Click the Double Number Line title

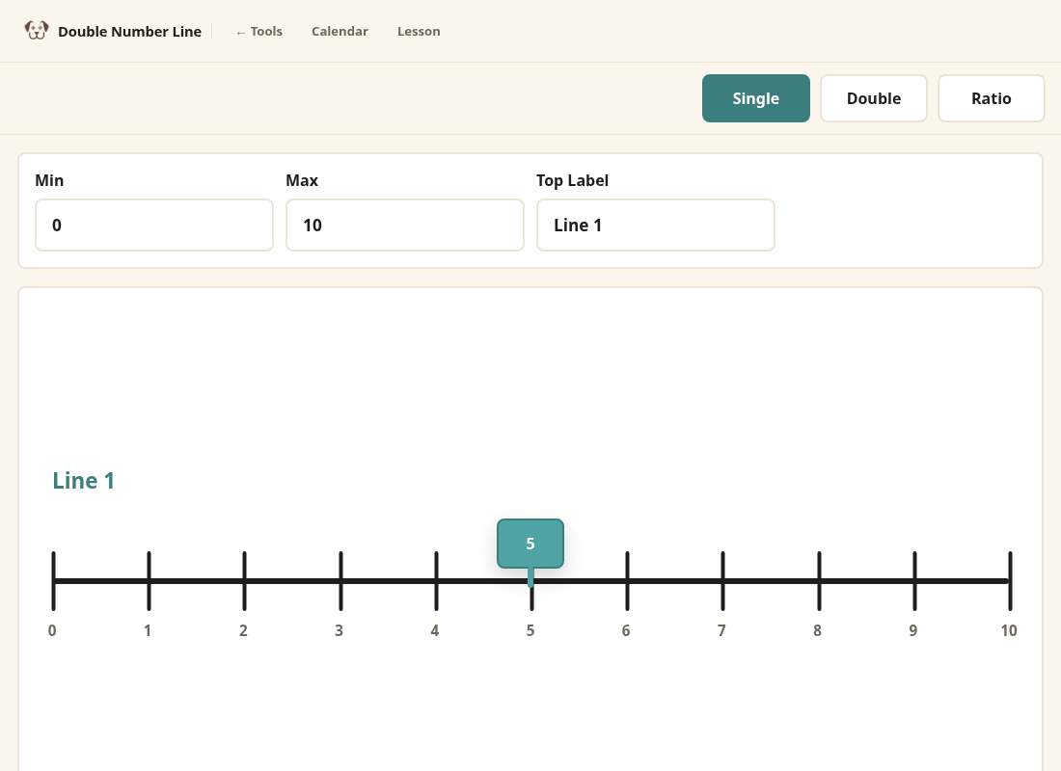[x=129, y=32]
